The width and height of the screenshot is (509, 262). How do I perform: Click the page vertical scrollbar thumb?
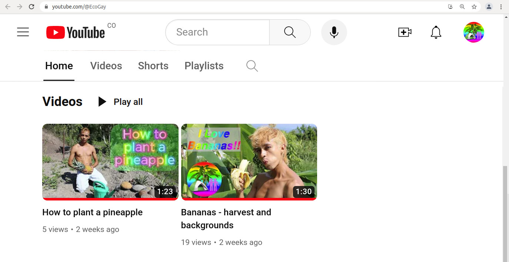[x=506, y=214]
